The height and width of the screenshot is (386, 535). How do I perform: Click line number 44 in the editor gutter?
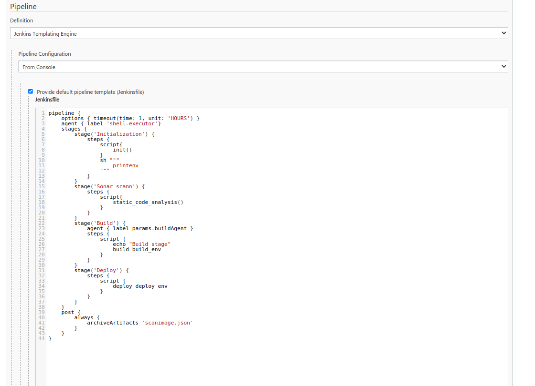pyautogui.click(x=42, y=338)
